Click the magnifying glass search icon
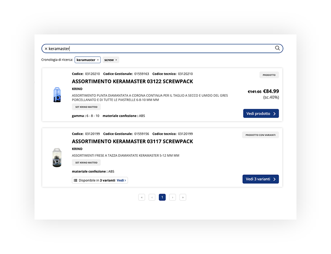This screenshot has height=254, width=331. pos(277,48)
